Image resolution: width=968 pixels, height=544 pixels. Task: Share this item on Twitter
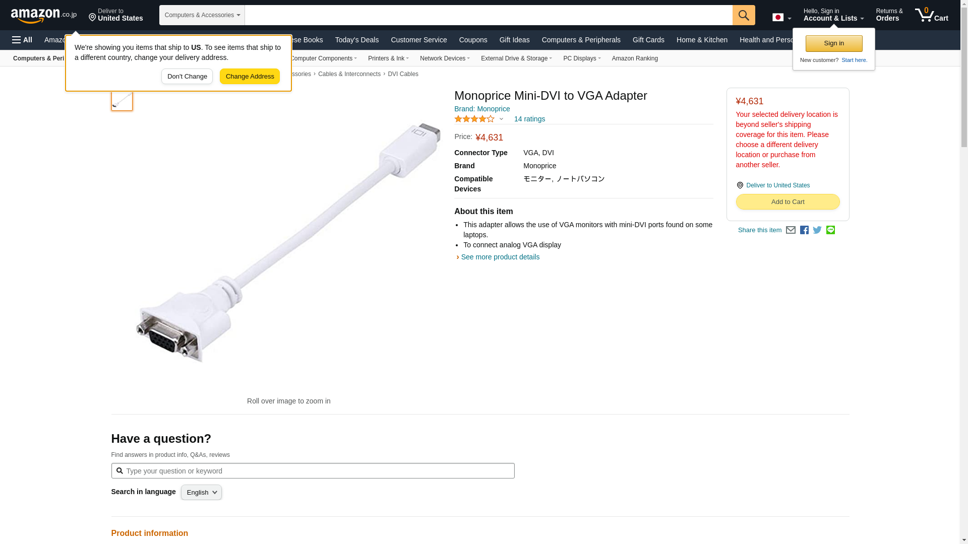click(x=817, y=230)
